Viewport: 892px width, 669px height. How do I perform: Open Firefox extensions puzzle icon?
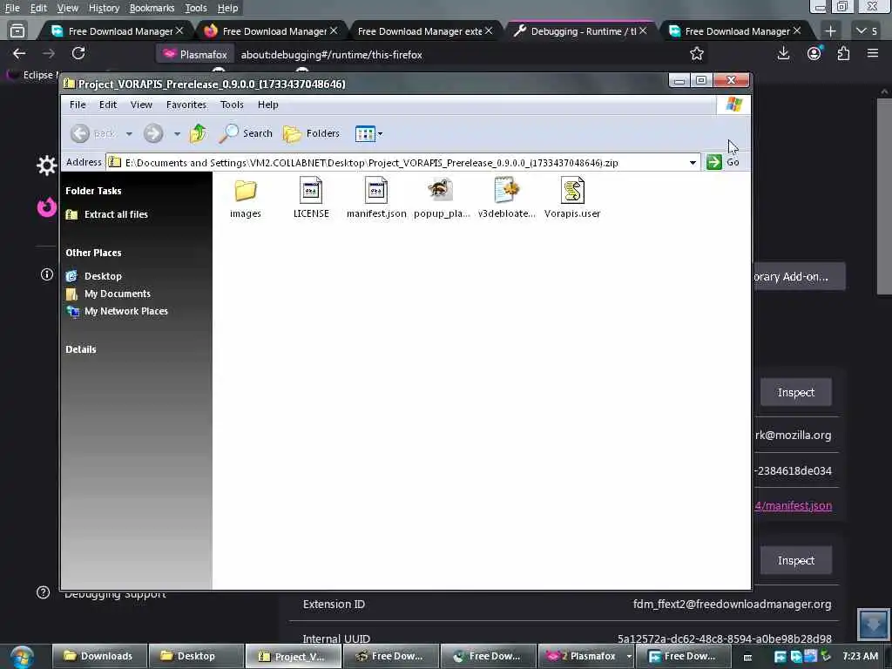point(843,53)
